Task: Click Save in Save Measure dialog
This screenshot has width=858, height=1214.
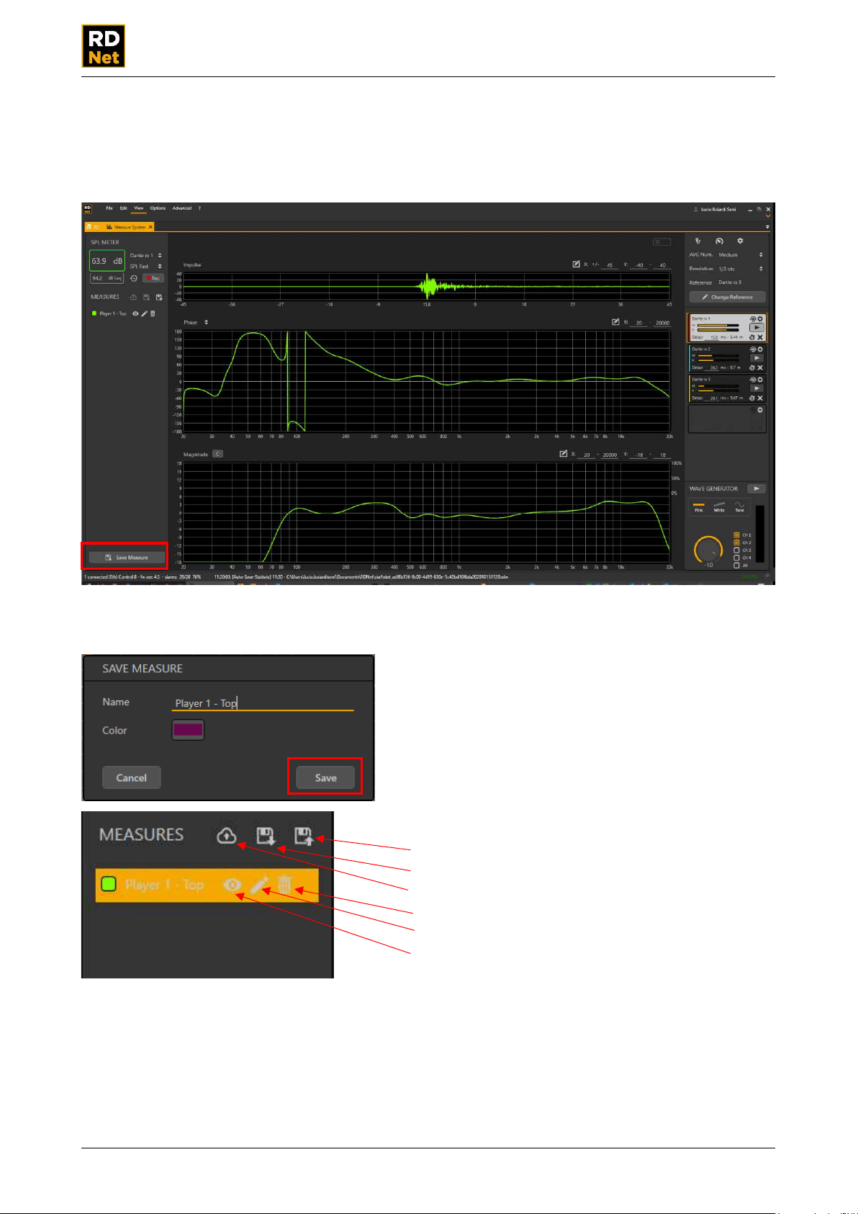Action: click(x=325, y=777)
